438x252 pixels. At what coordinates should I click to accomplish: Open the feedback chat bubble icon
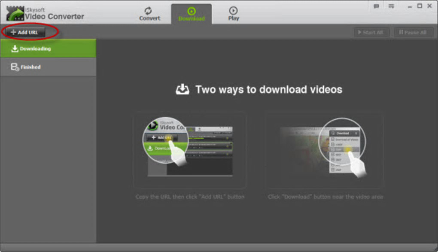pyautogui.click(x=376, y=6)
